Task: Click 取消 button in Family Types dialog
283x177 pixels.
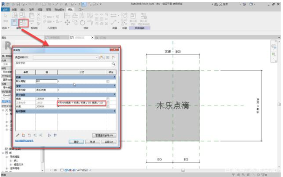Action: [x=93, y=142]
